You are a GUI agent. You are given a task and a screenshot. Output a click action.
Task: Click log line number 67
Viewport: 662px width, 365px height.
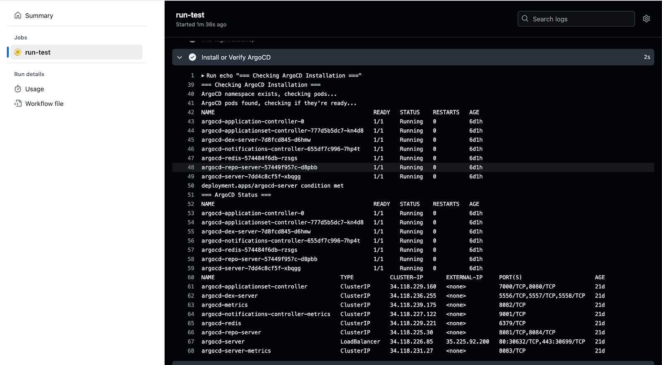(191, 342)
